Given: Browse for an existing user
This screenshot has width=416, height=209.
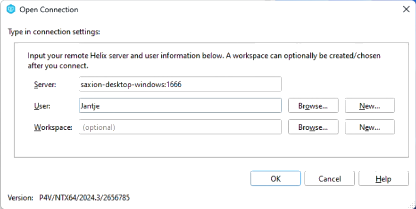Looking at the screenshot, I should 313,106.
